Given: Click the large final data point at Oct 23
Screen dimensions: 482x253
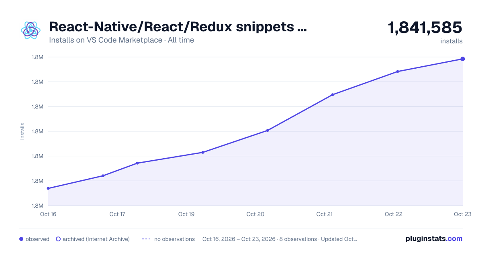Looking at the screenshot, I should pyautogui.click(x=463, y=59).
